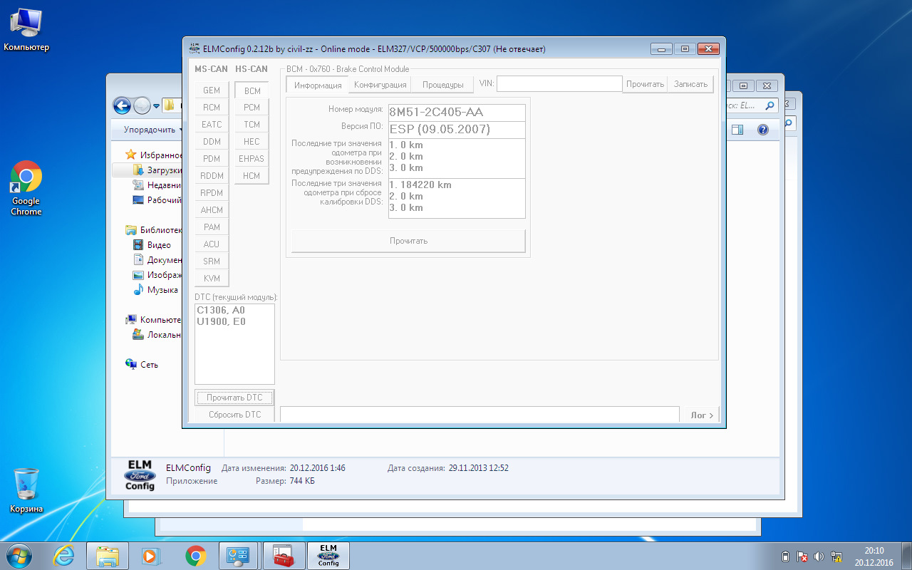Open the Recycle Bin (Корзина) icon
The image size is (912, 570).
point(26,486)
